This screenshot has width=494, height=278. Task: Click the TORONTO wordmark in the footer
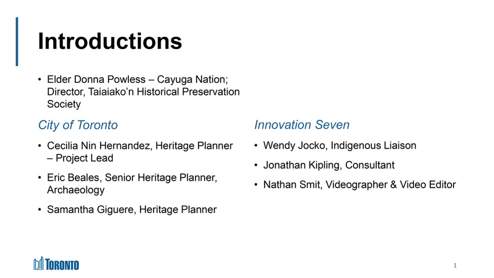63,264
